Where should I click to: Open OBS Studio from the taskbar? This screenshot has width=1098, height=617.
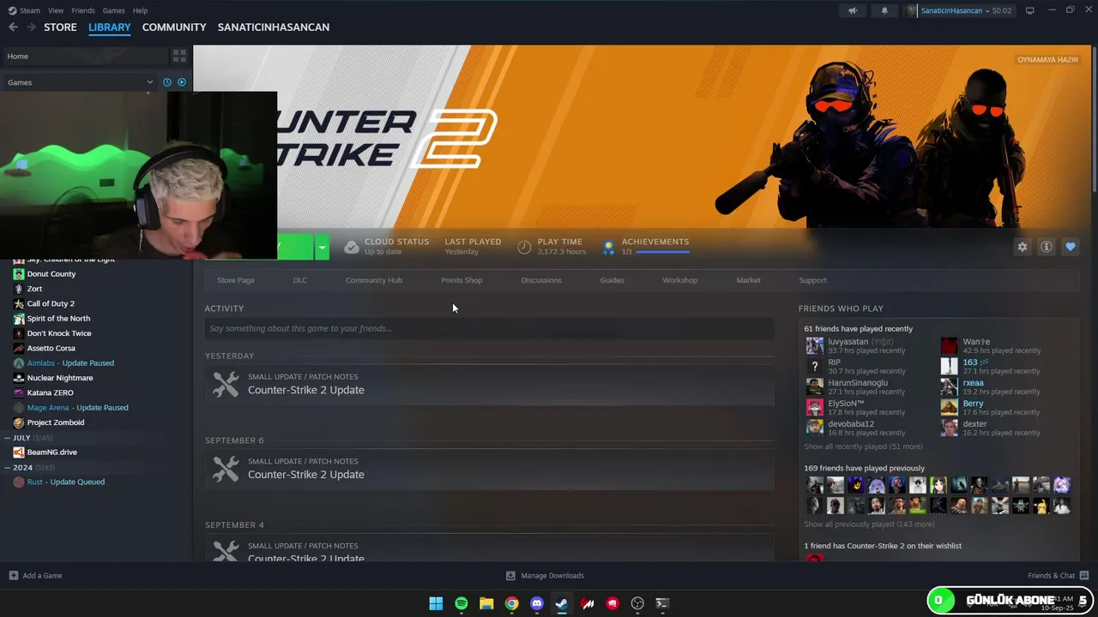[637, 603]
